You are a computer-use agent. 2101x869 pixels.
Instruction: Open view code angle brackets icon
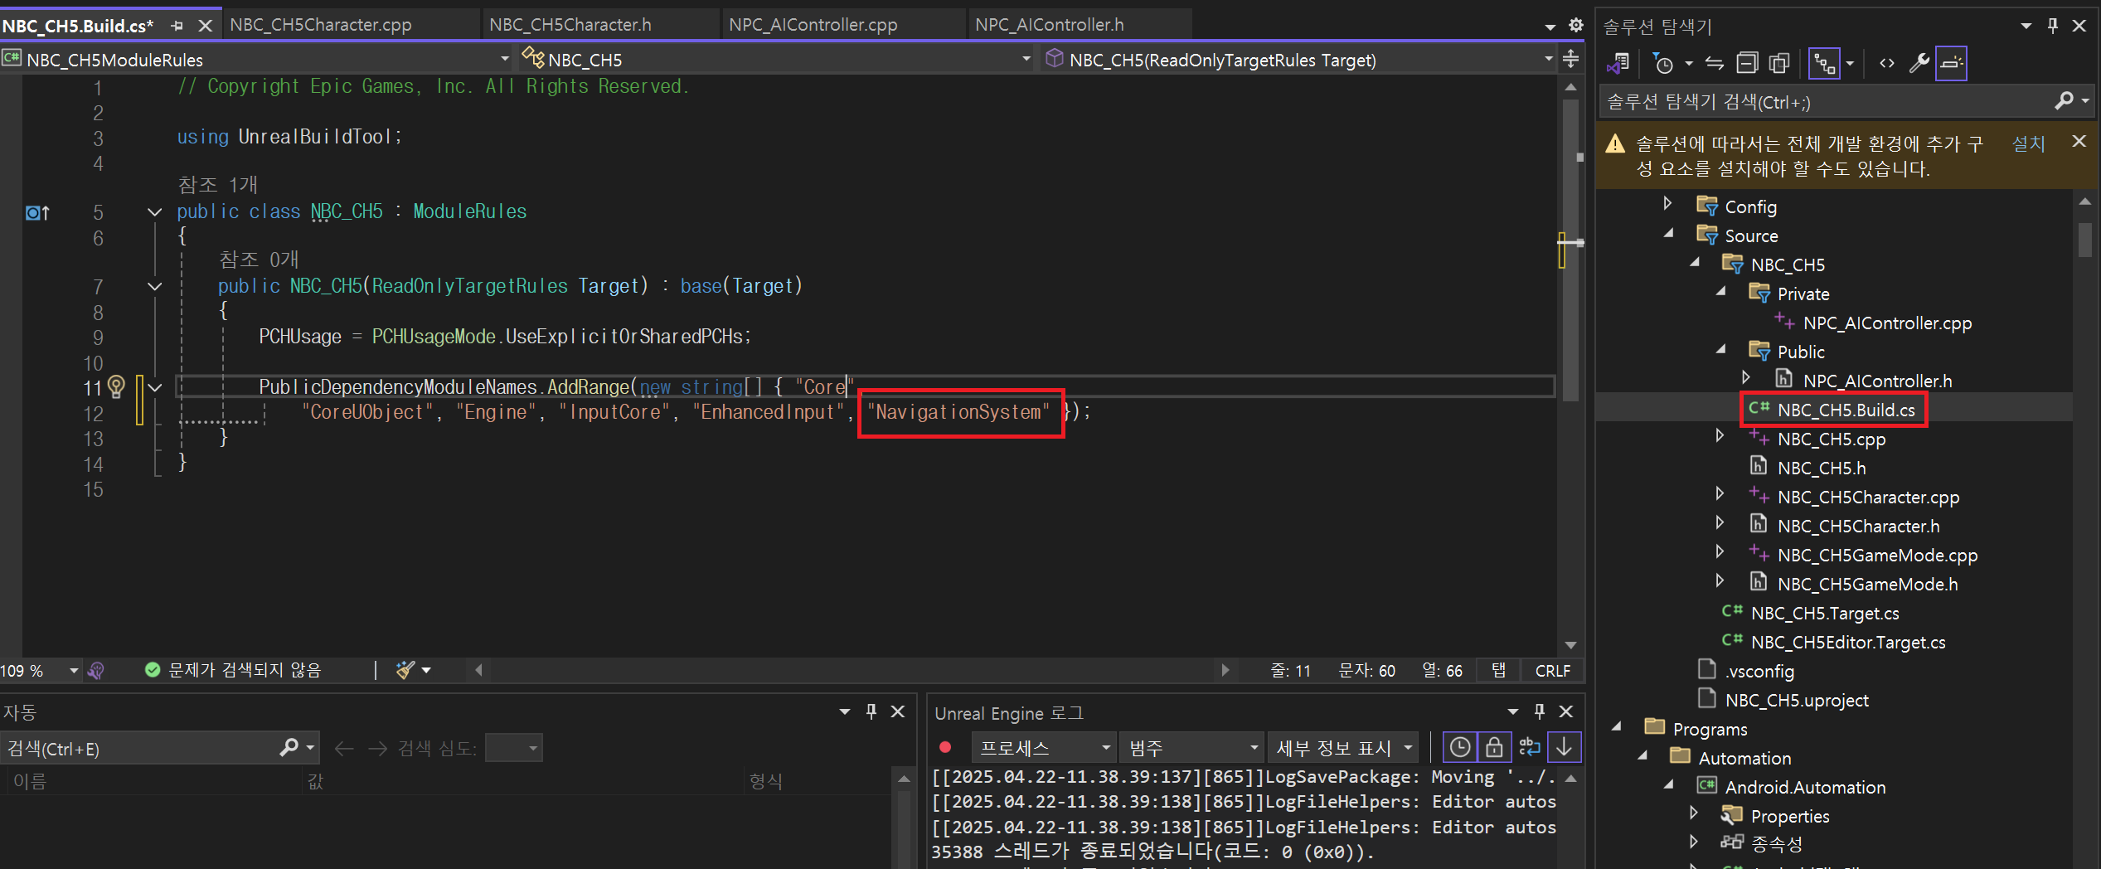pos(1887,63)
